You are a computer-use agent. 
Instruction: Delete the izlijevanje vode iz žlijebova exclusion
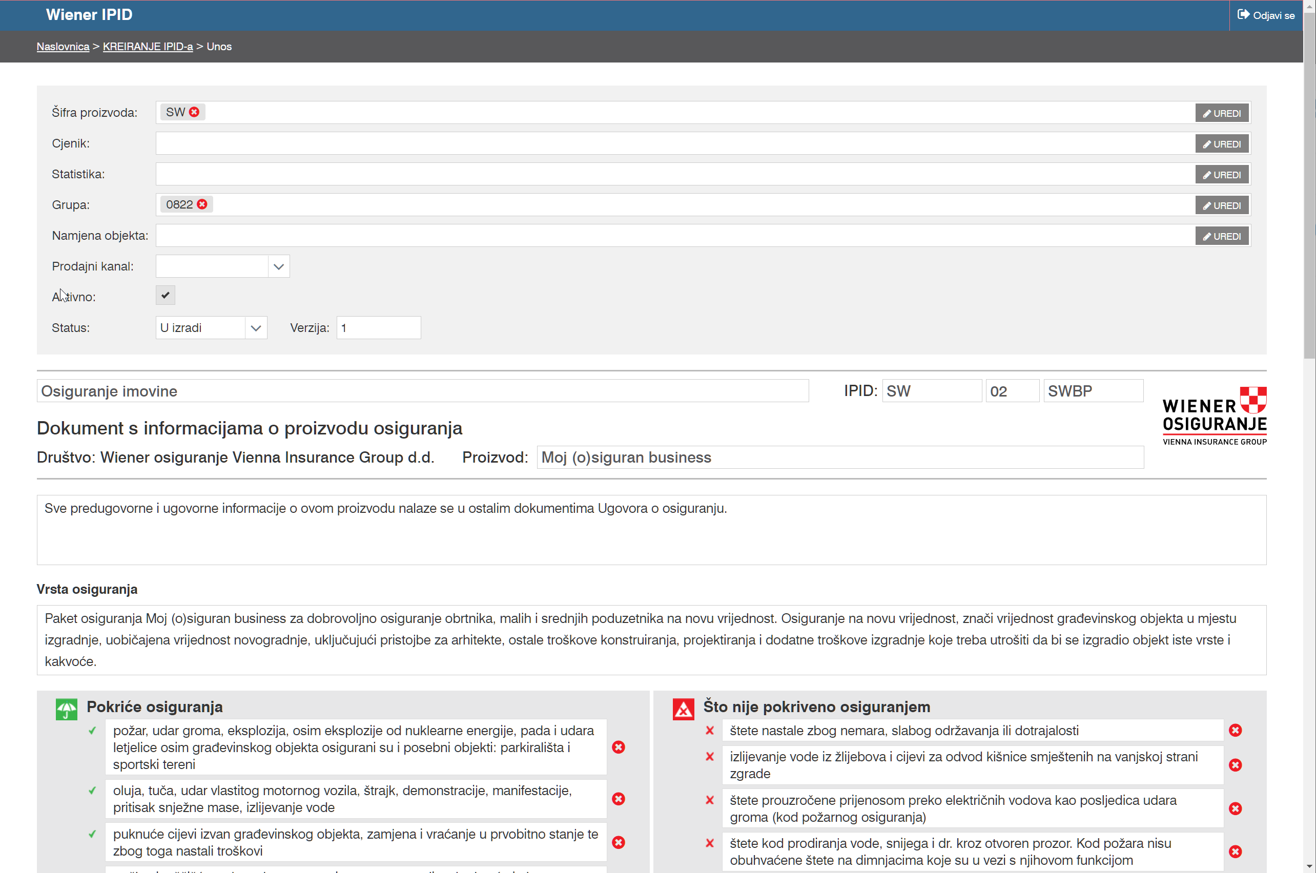coord(1235,765)
